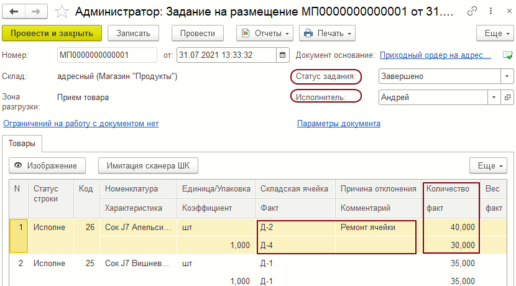Open Приходный ордер на адрес link

pos(435,55)
